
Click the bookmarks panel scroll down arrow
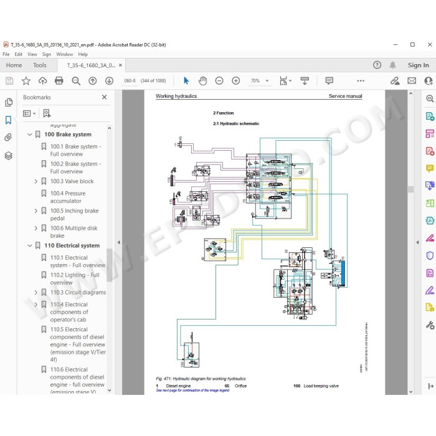[x=109, y=391]
